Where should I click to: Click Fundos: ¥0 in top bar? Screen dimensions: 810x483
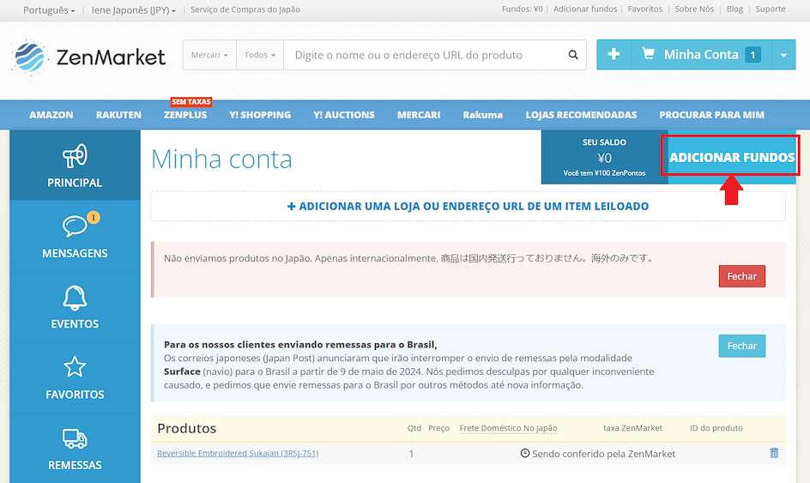(x=522, y=9)
